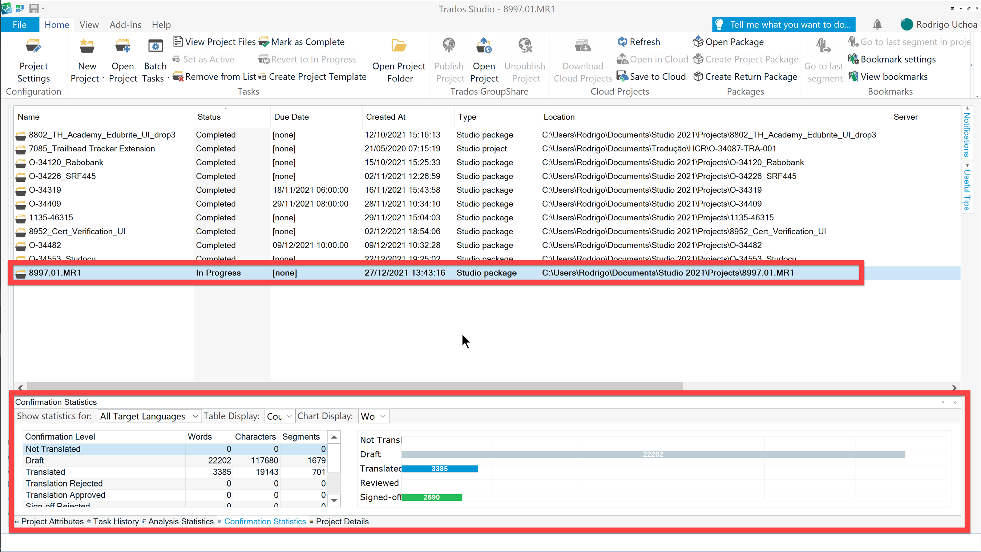Click Open in Cloud

coord(652,59)
